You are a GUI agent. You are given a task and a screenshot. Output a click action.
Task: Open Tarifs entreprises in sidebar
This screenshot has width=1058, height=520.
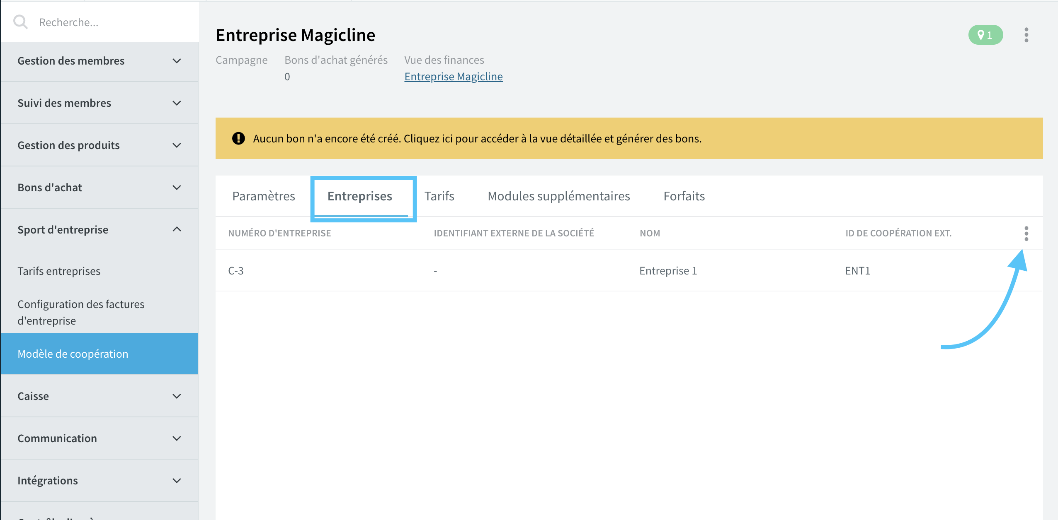[x=59, y=271]
